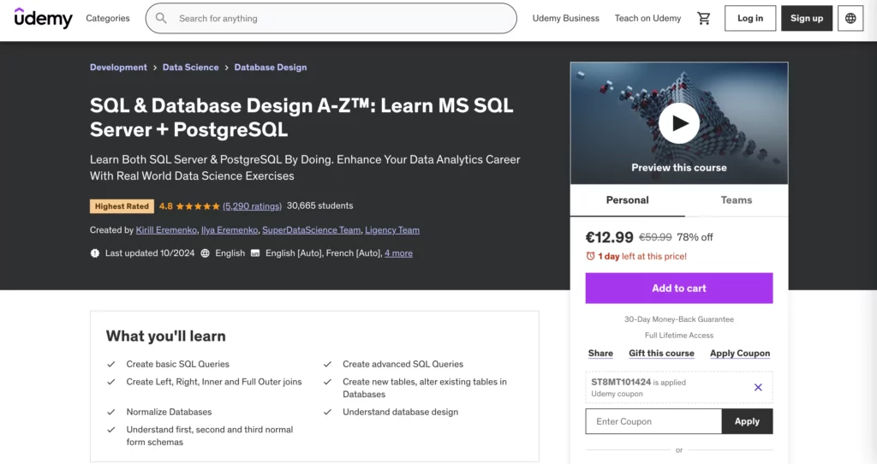Open the Categories menu
Screen dimensions: 877x464
point(107,18)
